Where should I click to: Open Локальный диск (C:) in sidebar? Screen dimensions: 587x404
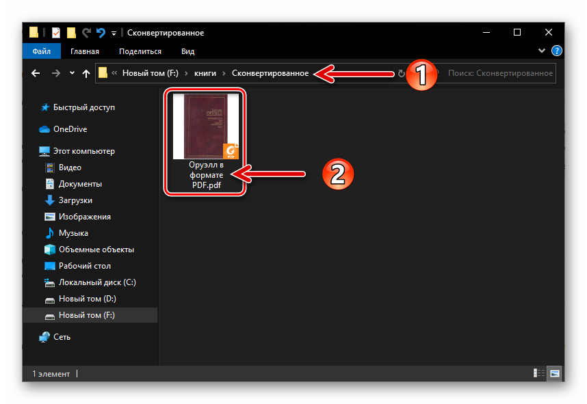pyautogui.click(x=97, y=282)
